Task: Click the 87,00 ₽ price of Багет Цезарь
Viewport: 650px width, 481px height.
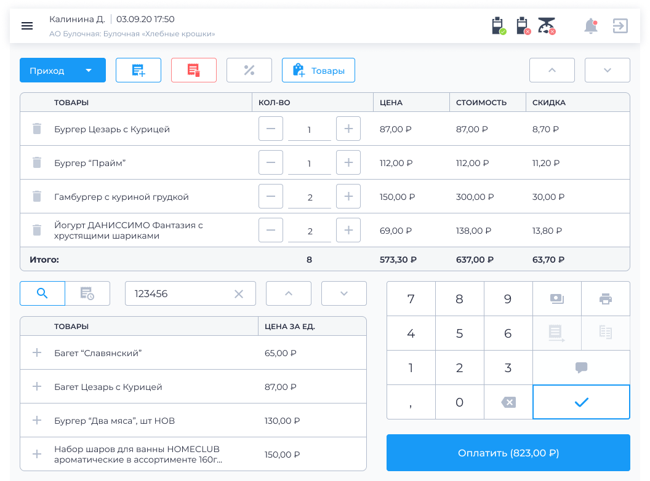Action: pos(281,387)
